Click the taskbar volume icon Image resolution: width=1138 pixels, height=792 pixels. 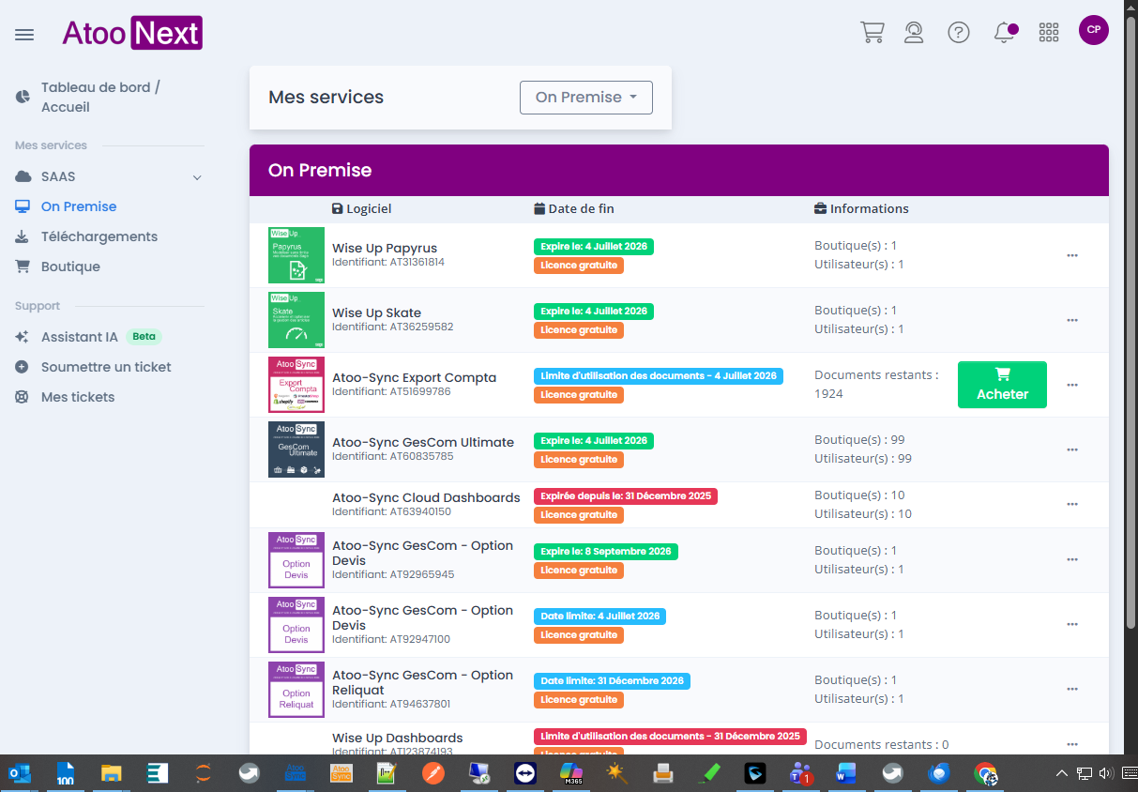click(1107, 774)
